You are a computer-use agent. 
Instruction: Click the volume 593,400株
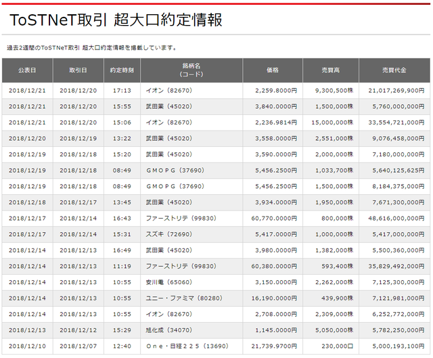coord(337,266)
